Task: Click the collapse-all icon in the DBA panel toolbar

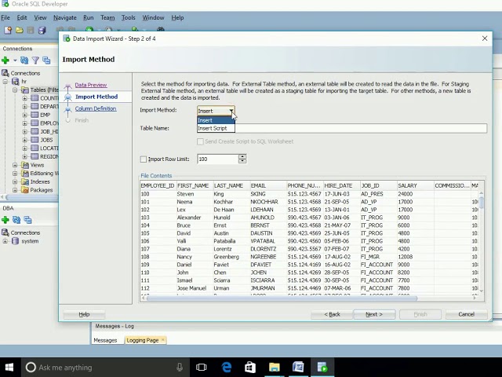Action: tap(28, 220)
